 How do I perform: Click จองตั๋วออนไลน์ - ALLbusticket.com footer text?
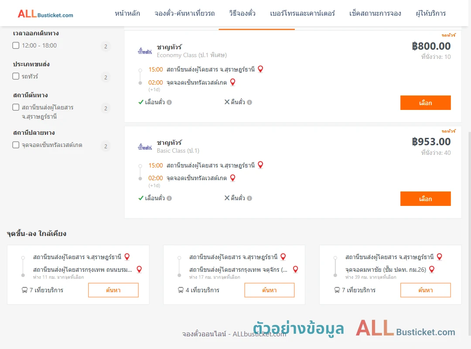234,334
